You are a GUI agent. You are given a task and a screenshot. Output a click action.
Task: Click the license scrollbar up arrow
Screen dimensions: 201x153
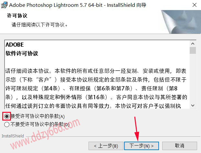coord(193,44)
